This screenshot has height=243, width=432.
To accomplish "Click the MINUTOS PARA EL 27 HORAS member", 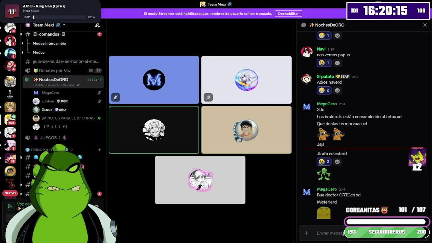I will click(69, 118).
